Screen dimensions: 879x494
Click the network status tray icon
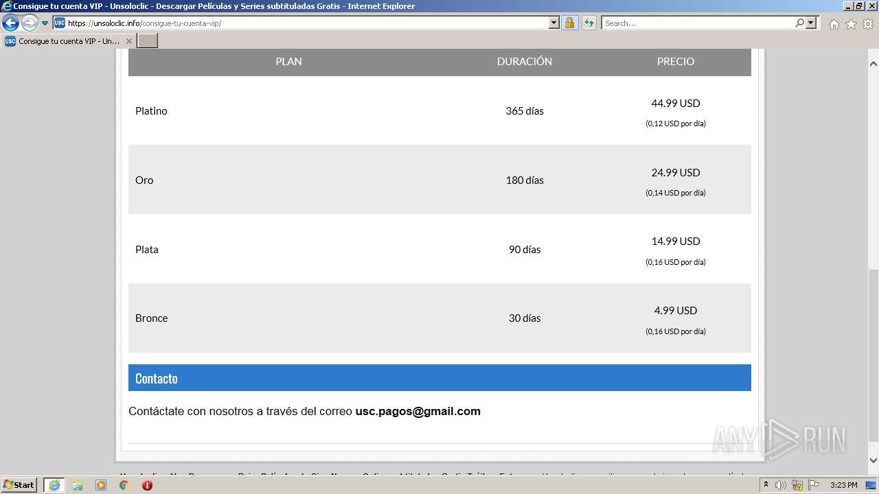(x=797, y=485)
